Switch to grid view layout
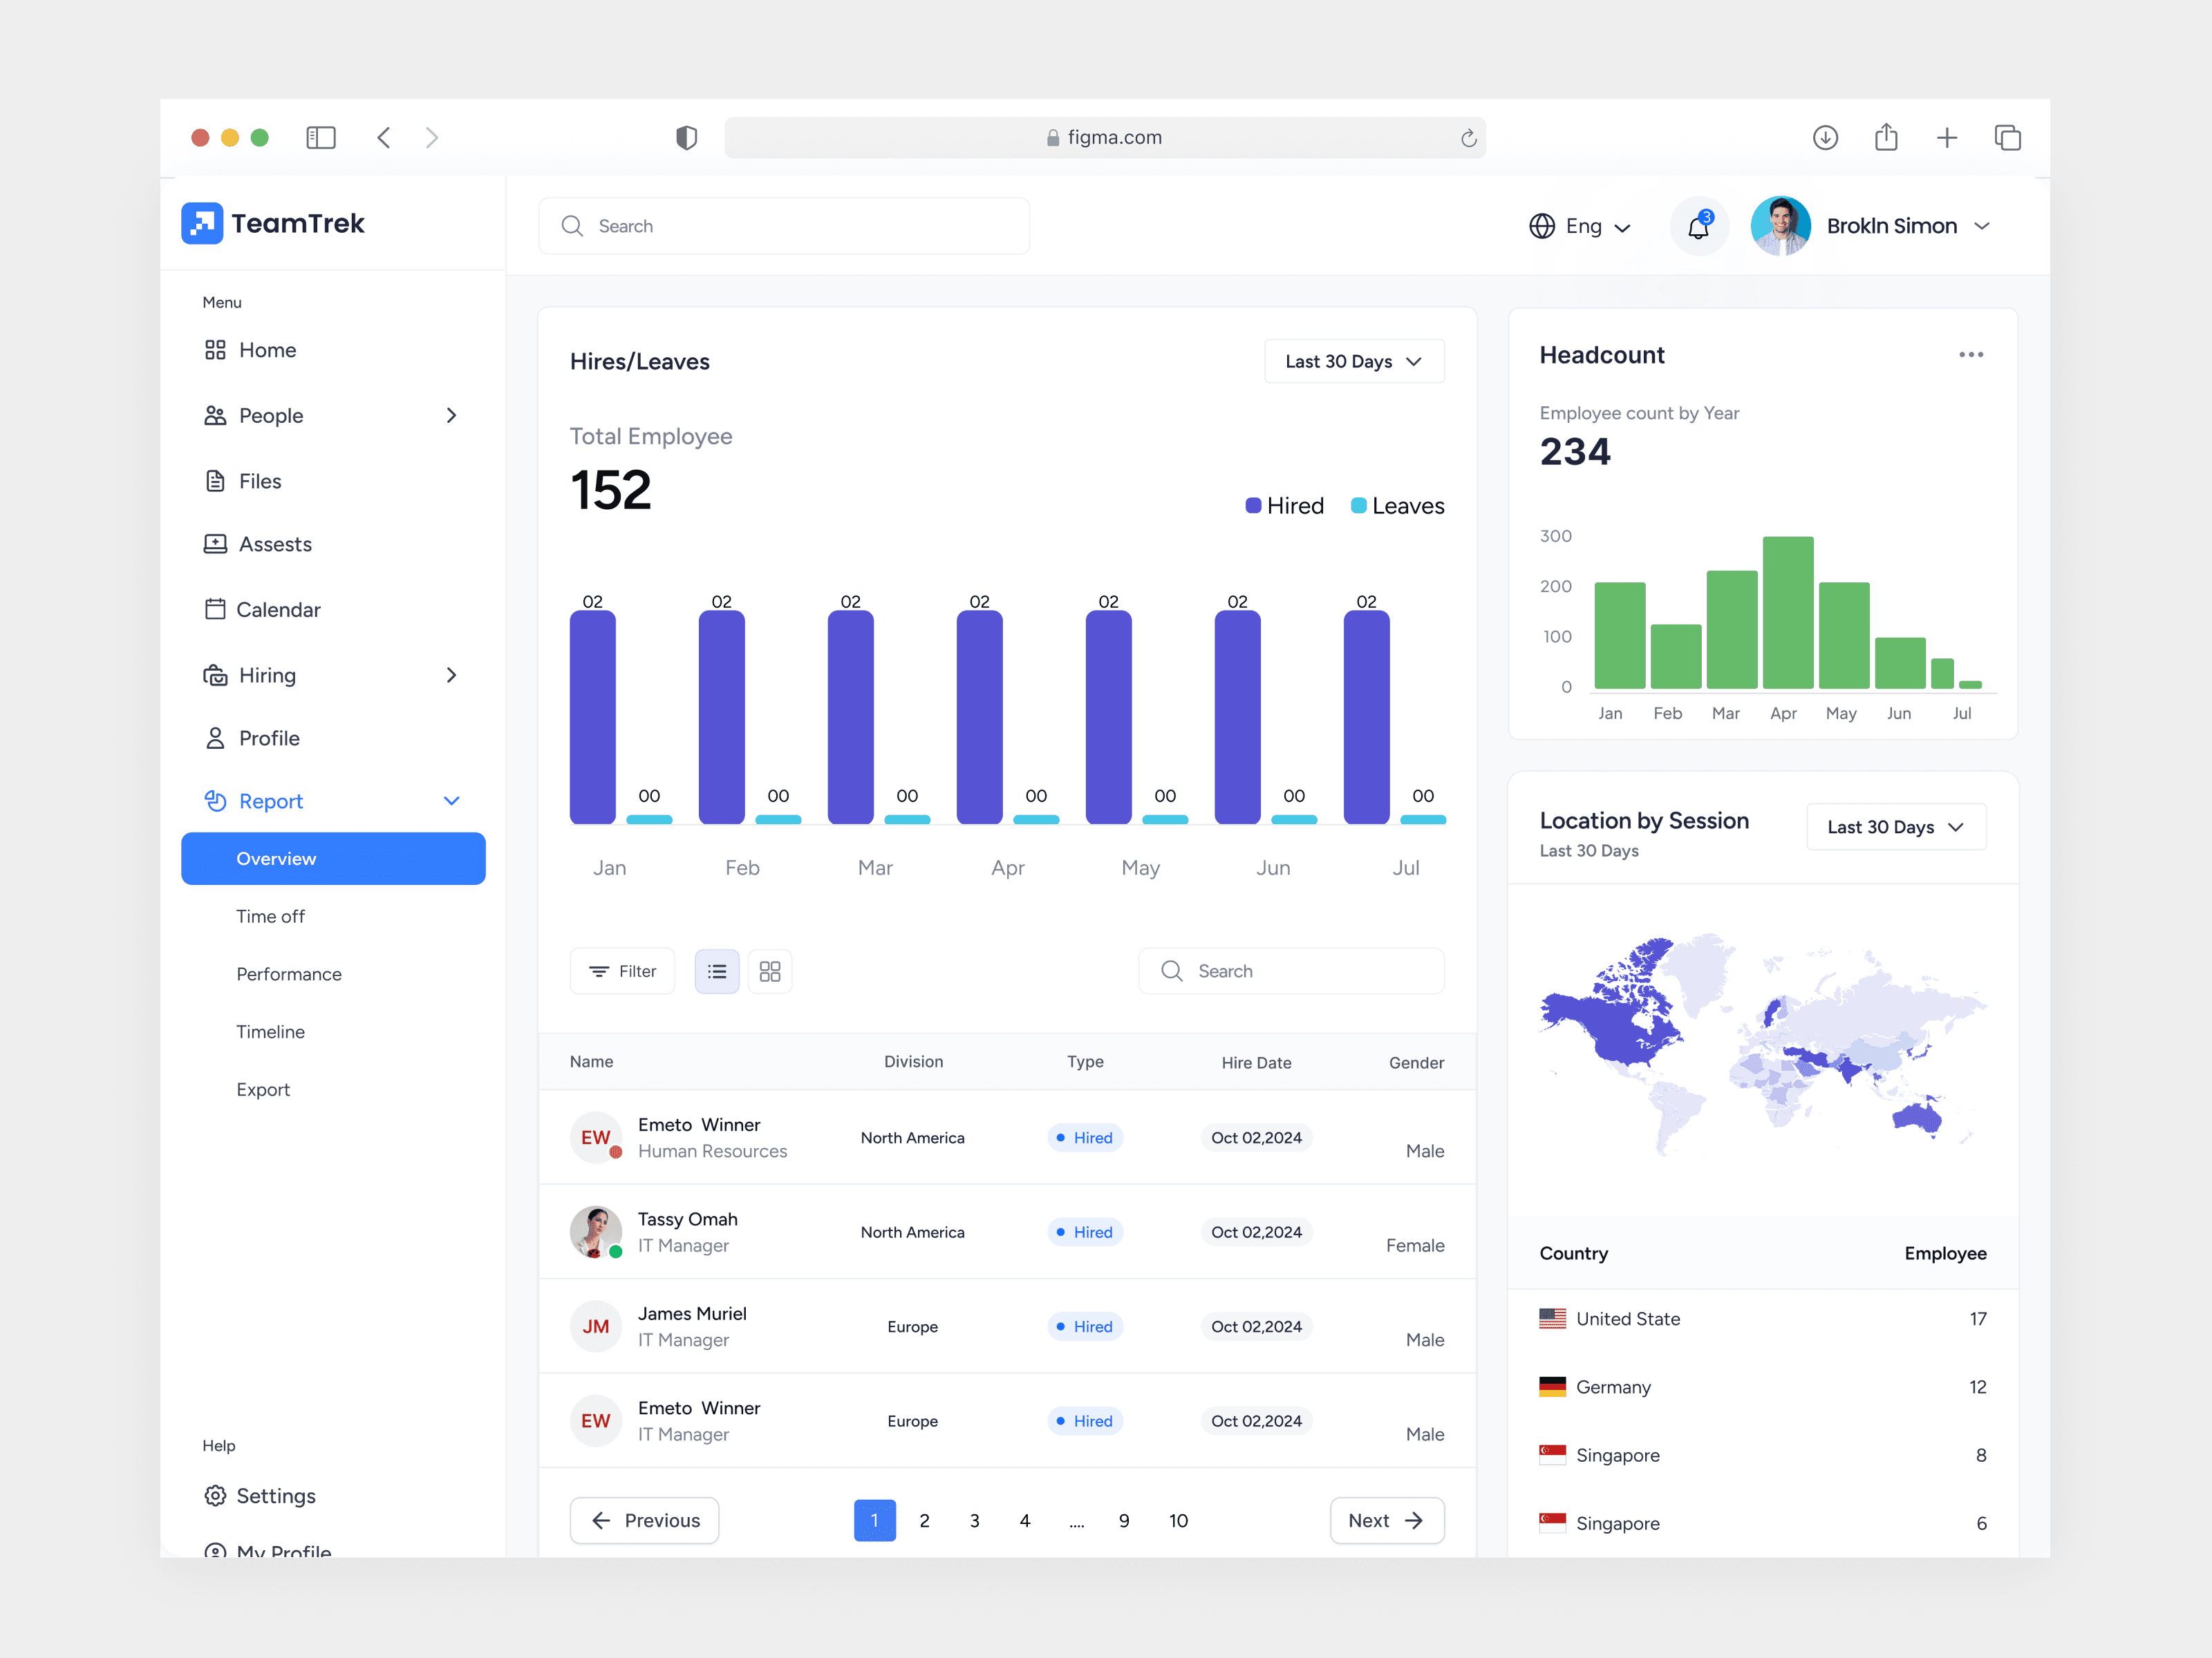 pos(769,971)
